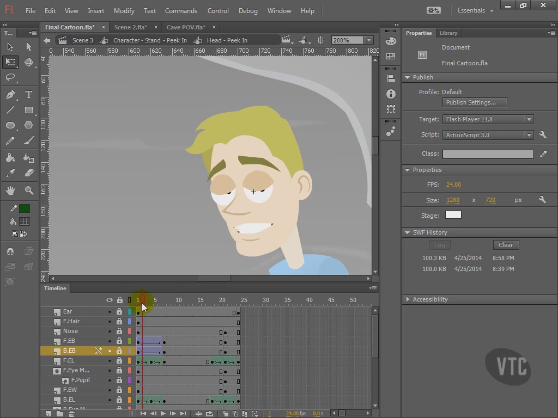Expand the Accessibility section
Viewport: 558px width, 418px height.
[408, 299]
